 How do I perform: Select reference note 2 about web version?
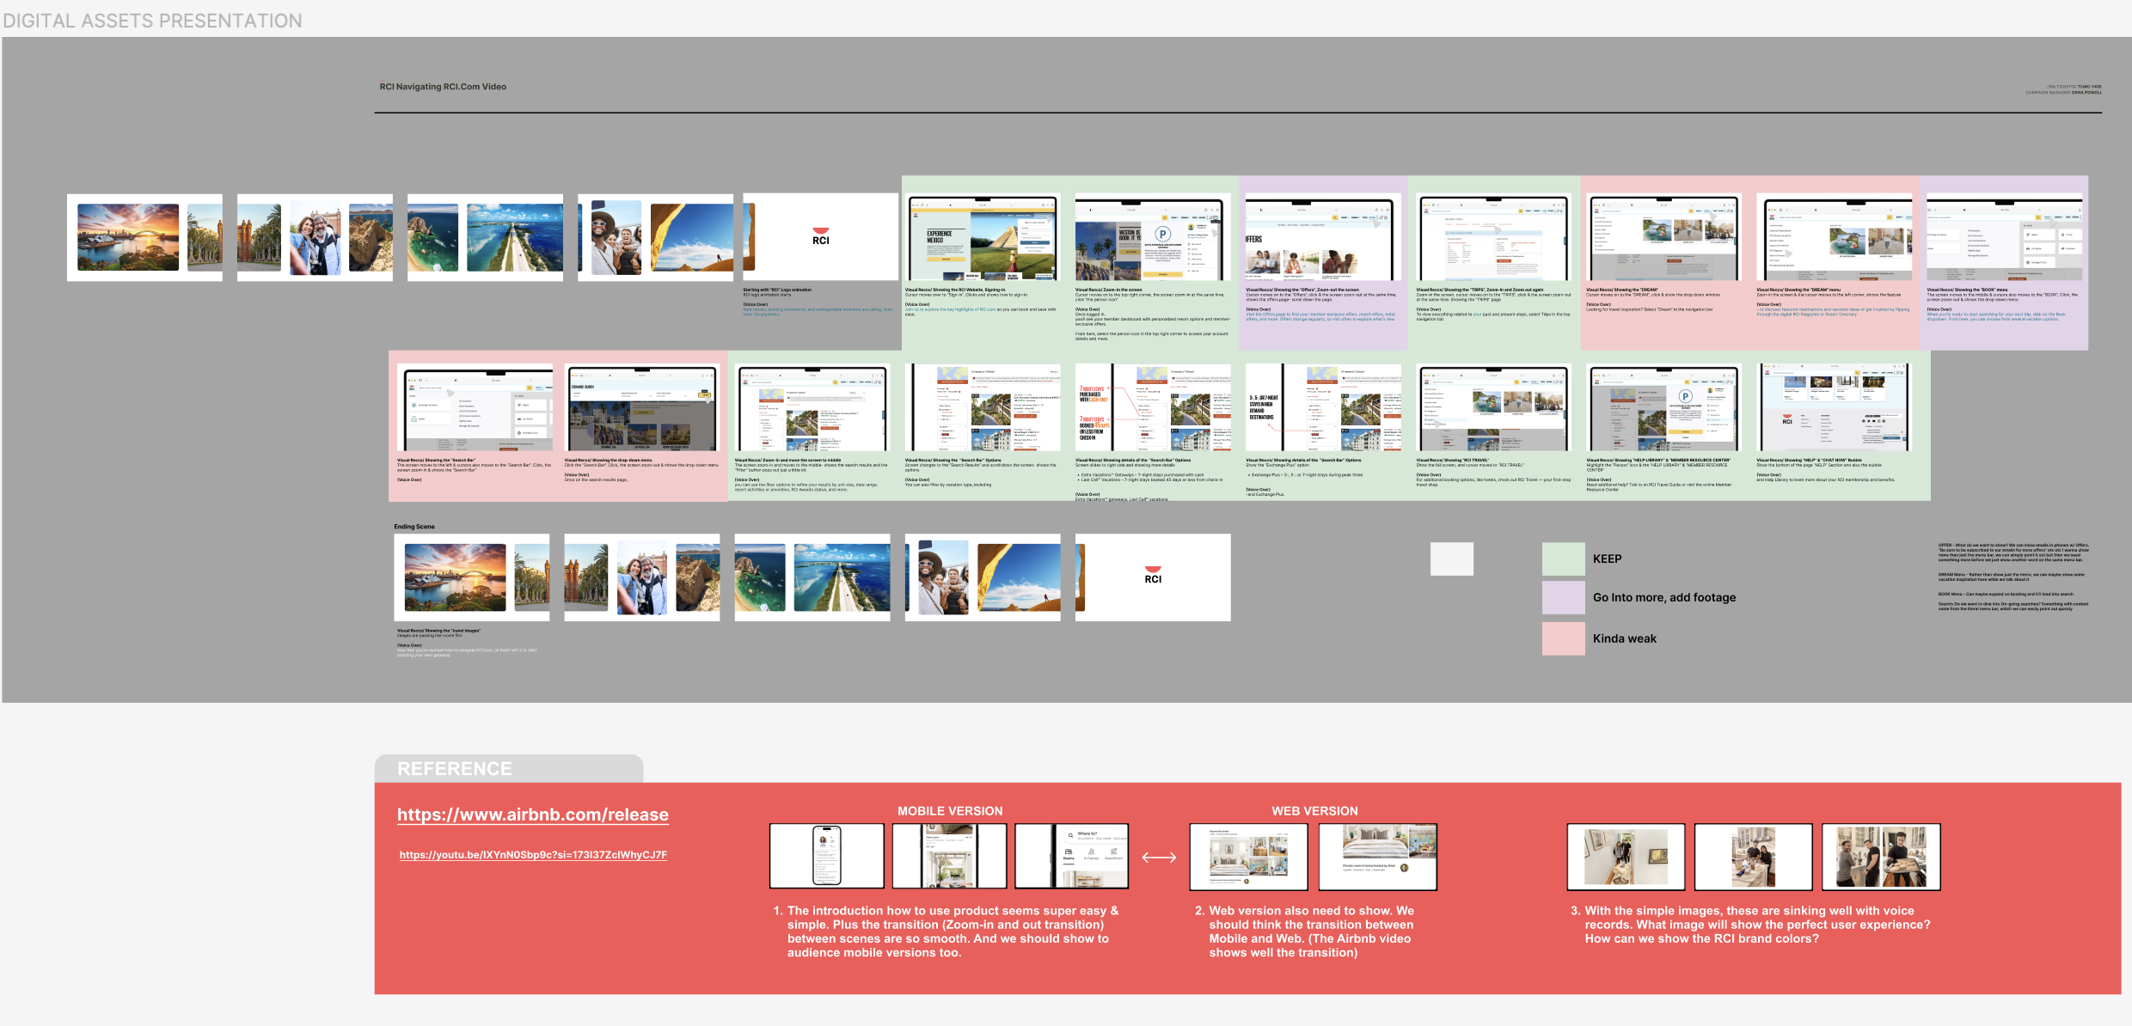(1305, 931)
